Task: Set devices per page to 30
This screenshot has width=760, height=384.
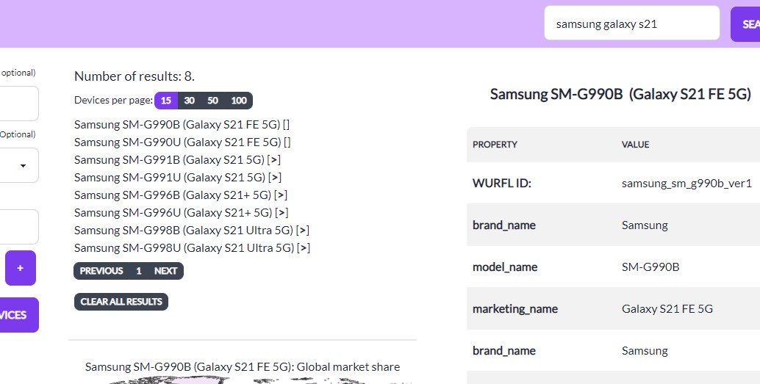Action: tap(190, 101)
